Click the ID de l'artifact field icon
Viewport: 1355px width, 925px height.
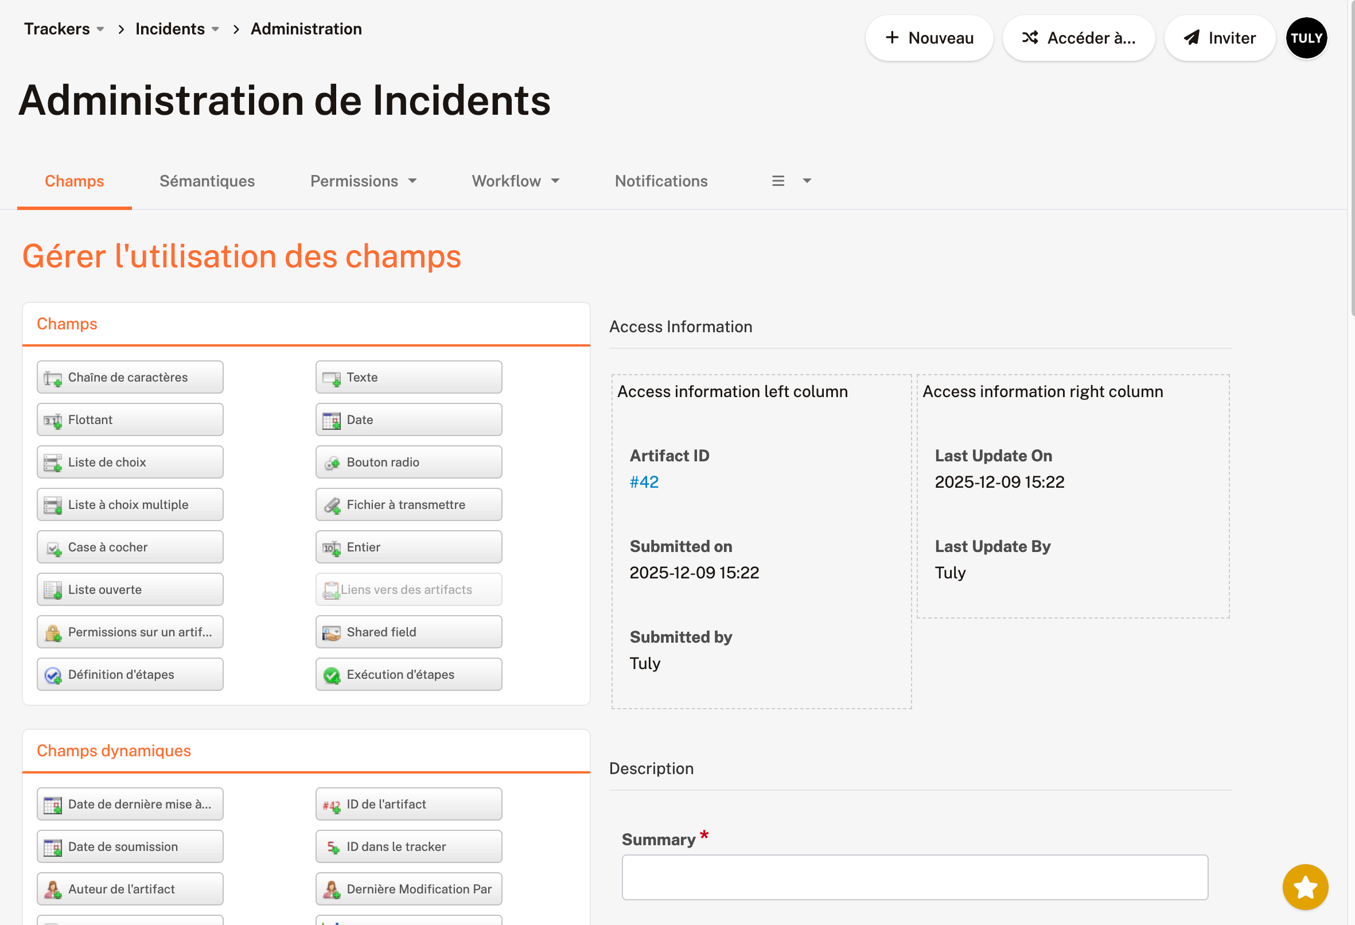tap(331, 806)
